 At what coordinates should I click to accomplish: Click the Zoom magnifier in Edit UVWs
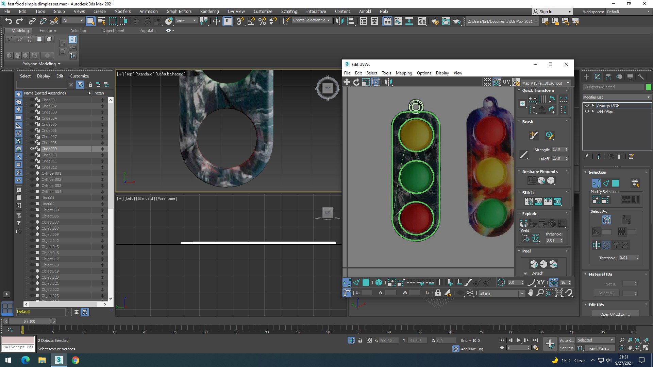(540, 293)
